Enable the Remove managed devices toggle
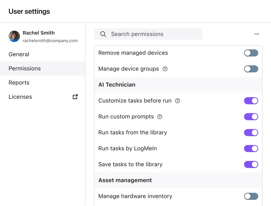This screenshot has height=206, width=271. click(251, 53)
